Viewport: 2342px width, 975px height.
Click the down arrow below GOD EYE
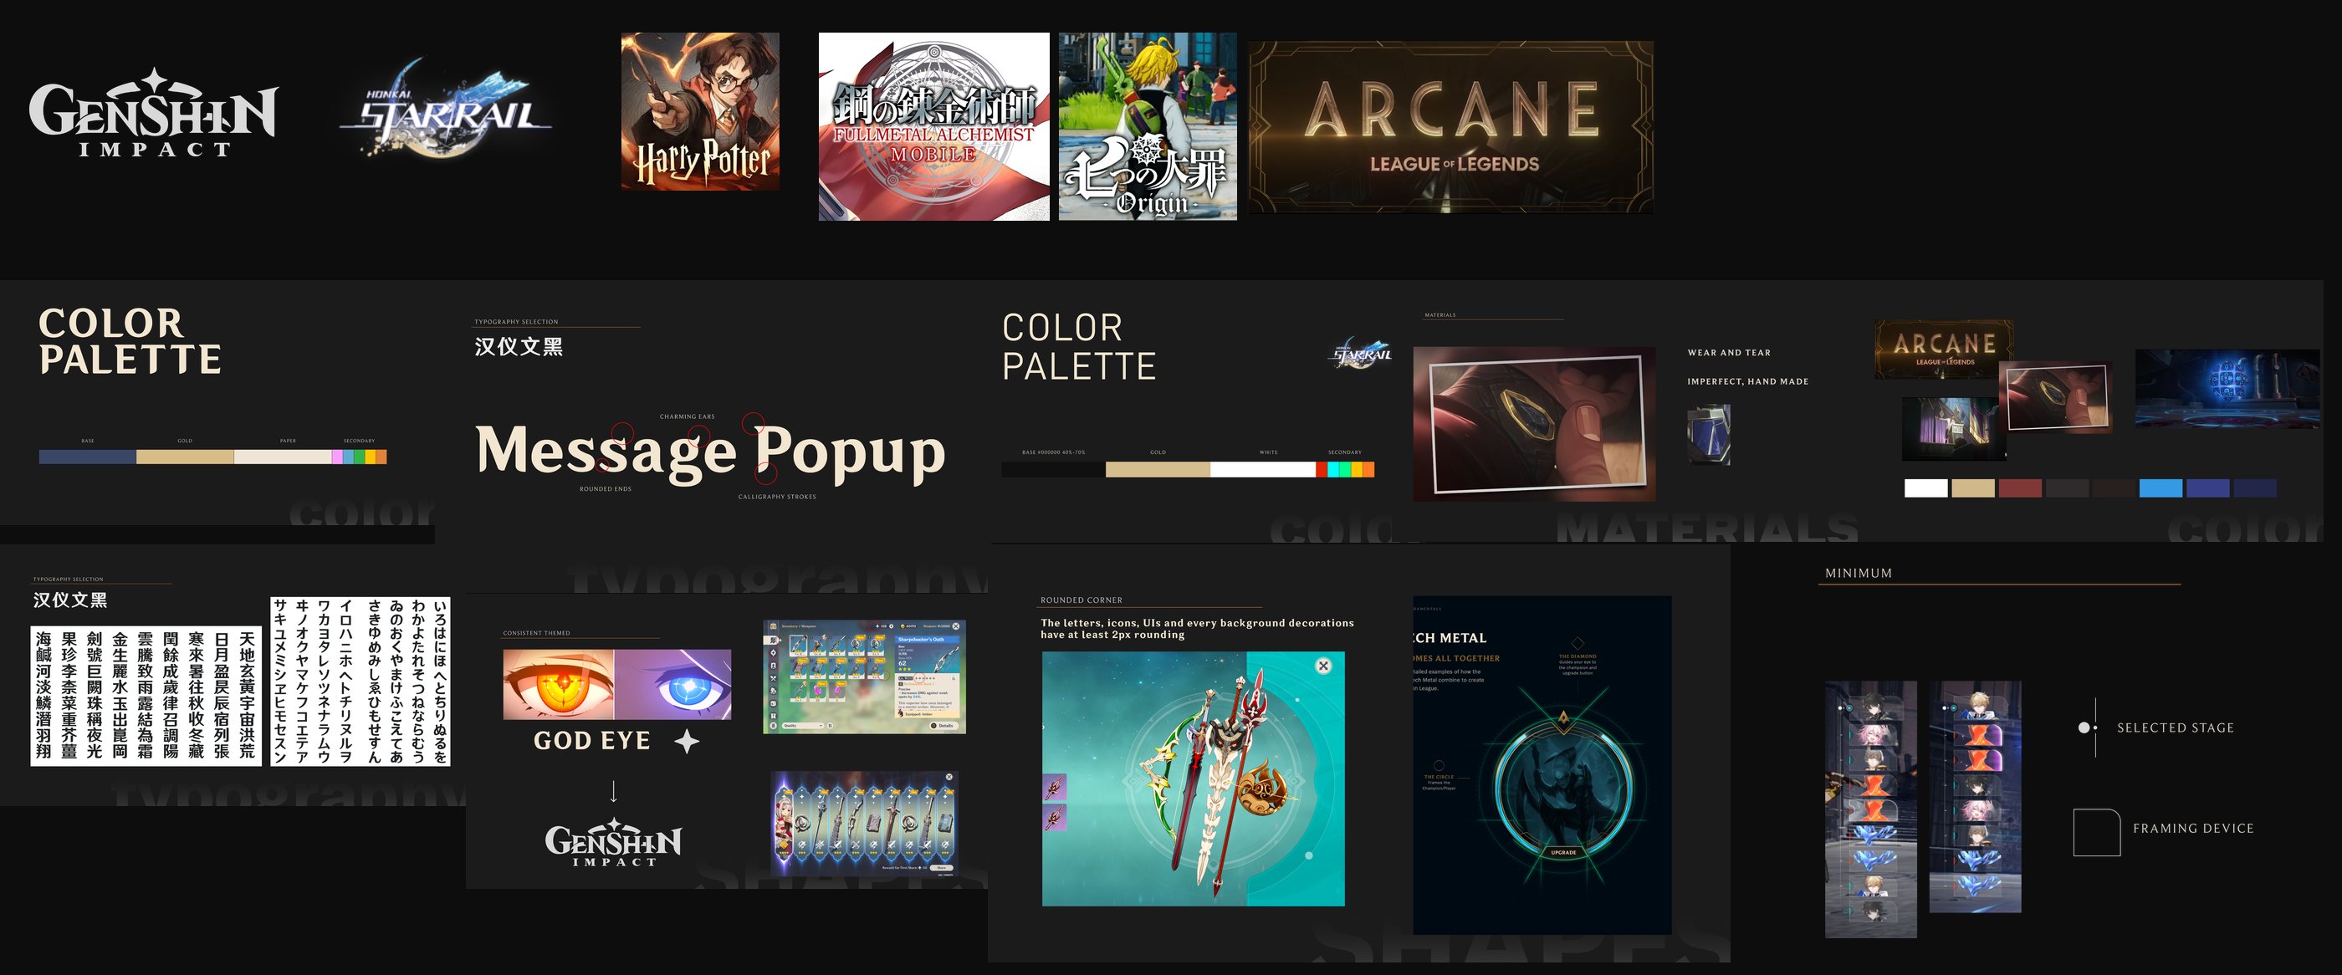614,790
